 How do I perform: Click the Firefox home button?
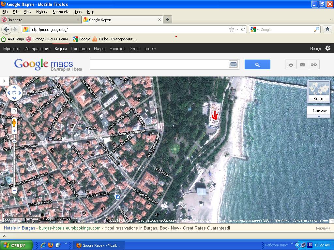pyautogui.click(x=327, y=29)
